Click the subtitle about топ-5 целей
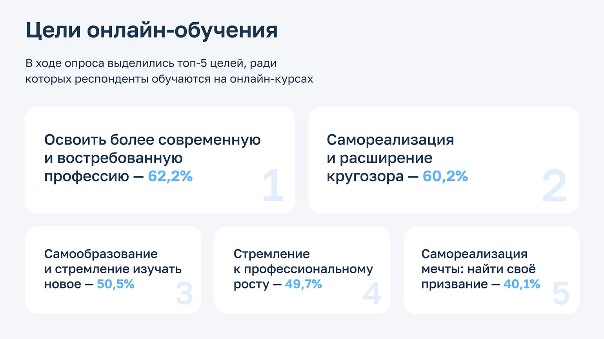Viewport: 604px width, 339px height. point(169,71)
